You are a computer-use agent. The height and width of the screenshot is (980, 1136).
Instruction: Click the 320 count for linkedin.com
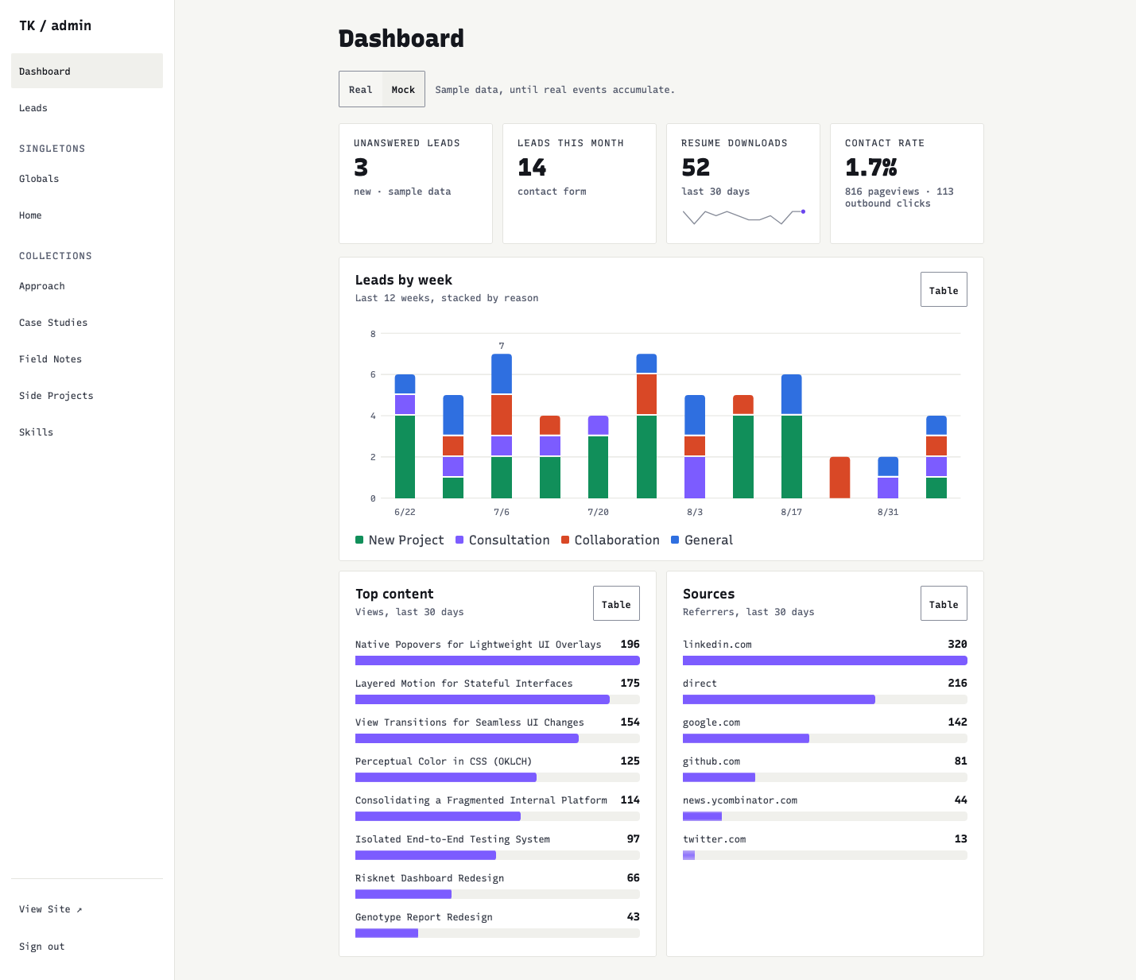957,644
